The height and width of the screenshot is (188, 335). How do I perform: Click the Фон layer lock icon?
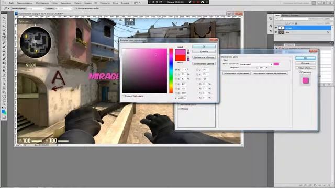pos(328,32)
